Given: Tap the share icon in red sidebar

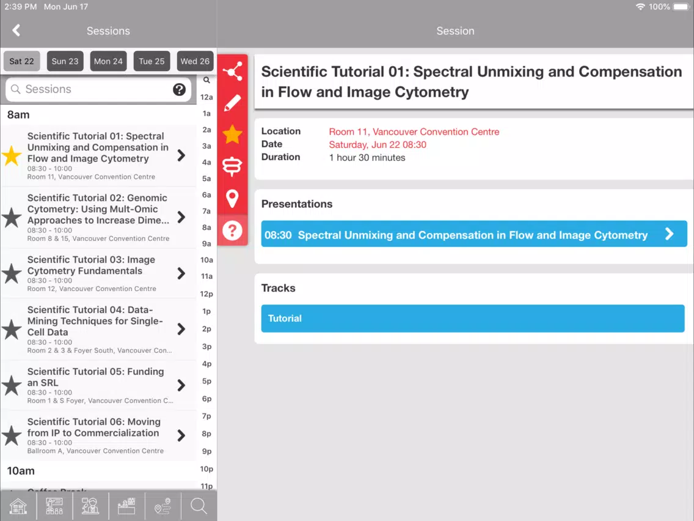Looking at the screenshot, I should point(232,72).
